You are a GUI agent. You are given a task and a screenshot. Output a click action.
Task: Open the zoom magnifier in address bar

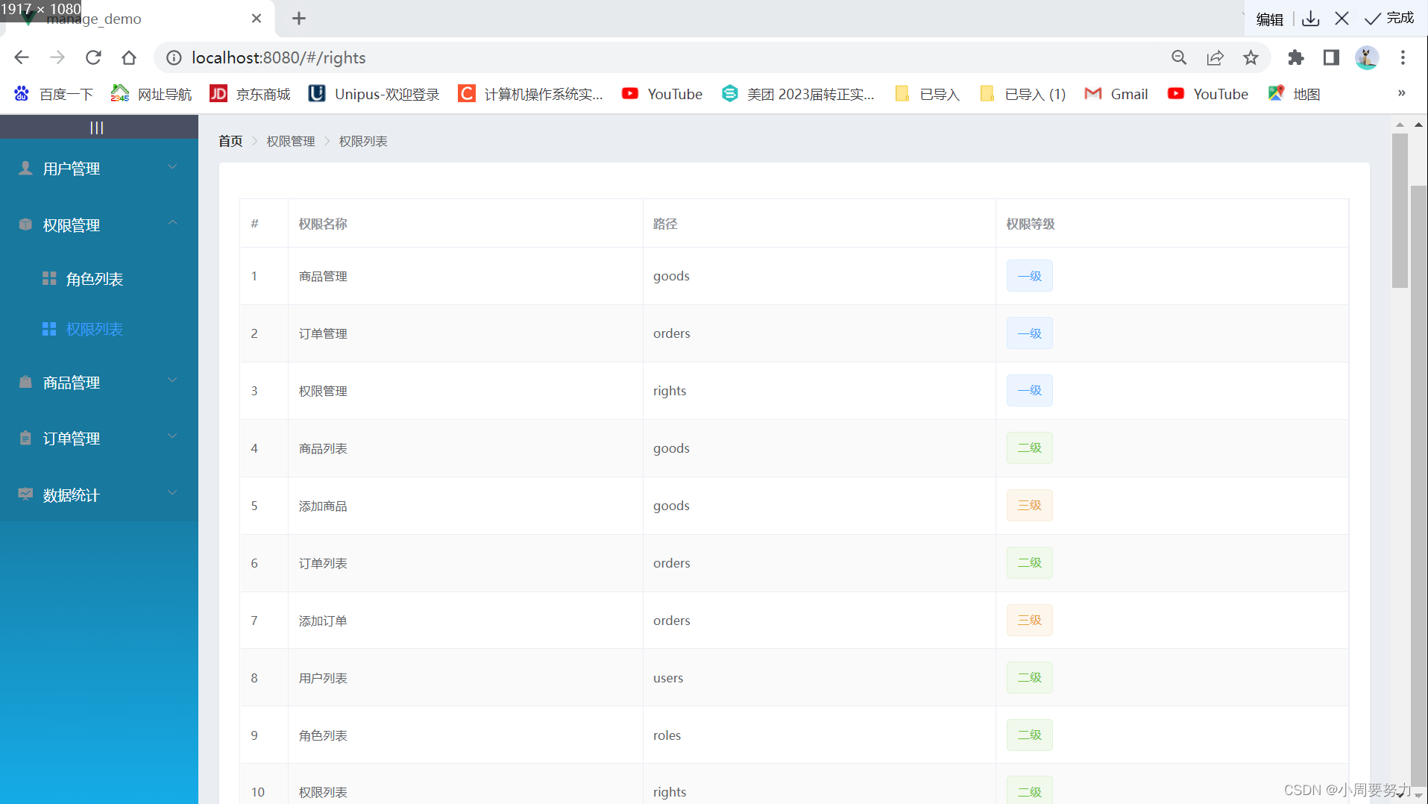tap(1179, 57)
